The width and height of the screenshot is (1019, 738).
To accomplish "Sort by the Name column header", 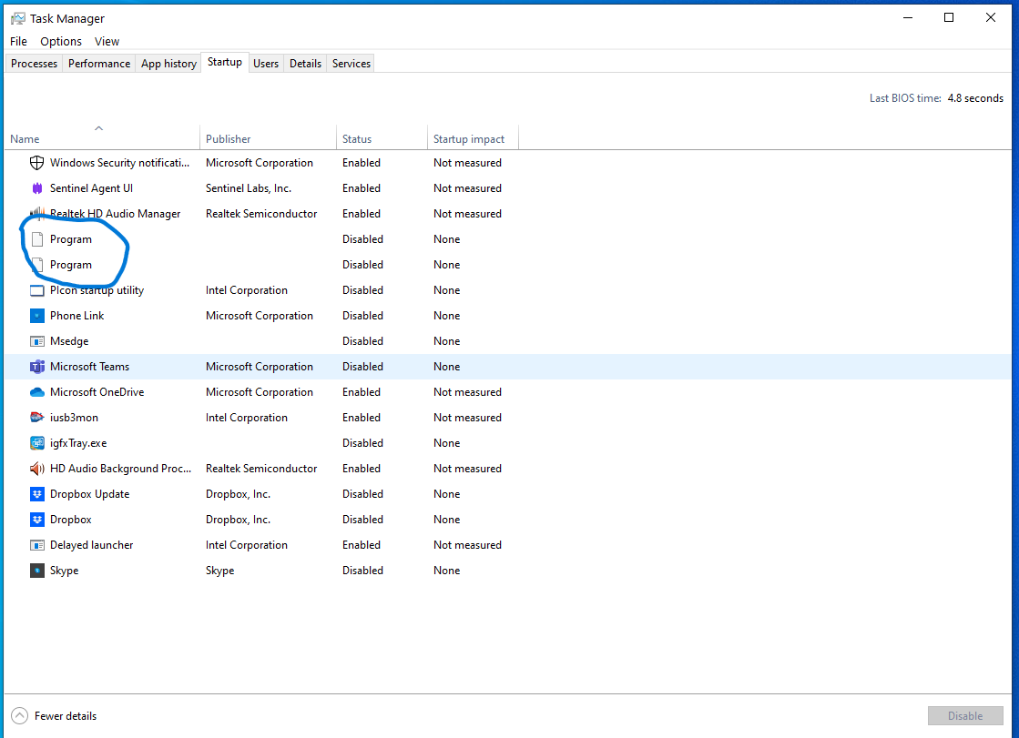I will 102,139.
